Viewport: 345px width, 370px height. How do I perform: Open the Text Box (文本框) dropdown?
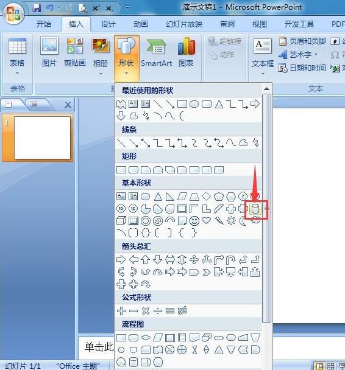(262, 57)
